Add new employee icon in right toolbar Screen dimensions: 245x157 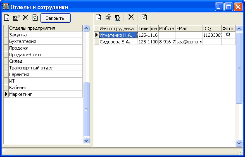click(x=98, y=17)
